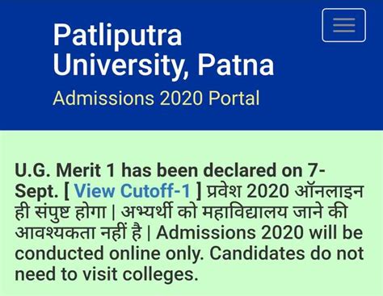Click the Hindi line 'ही संपुष्ट होगा'

point(60,212)
